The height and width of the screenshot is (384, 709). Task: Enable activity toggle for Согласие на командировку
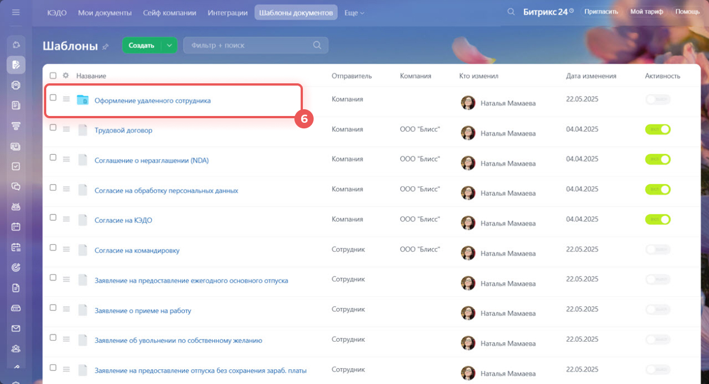[x=658, y=249]
